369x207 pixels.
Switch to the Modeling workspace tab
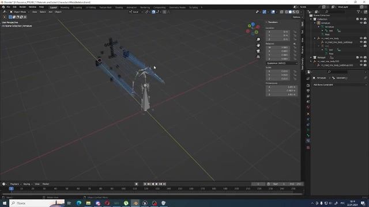pyautogui.click(x=65, y=7)
